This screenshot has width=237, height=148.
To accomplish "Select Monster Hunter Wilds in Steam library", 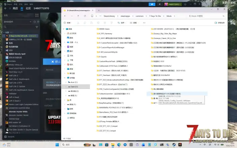I will [x=18, y=112].
